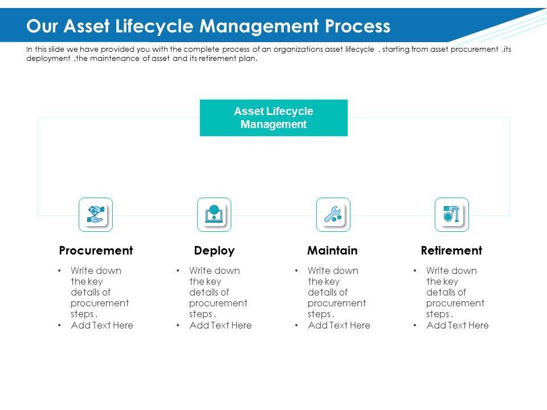Click 'Add Text Here' under Procurement
547x410 pixels.
point(102,325)
